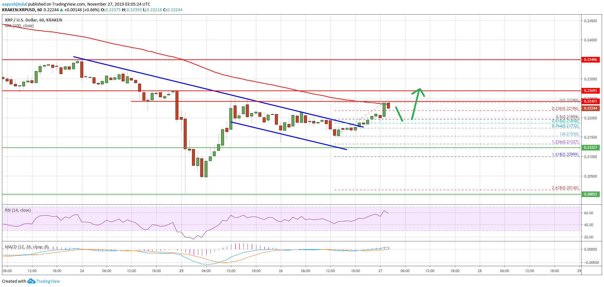Select the 0.5(0.21959) Fibonacci label

point(567,117)
